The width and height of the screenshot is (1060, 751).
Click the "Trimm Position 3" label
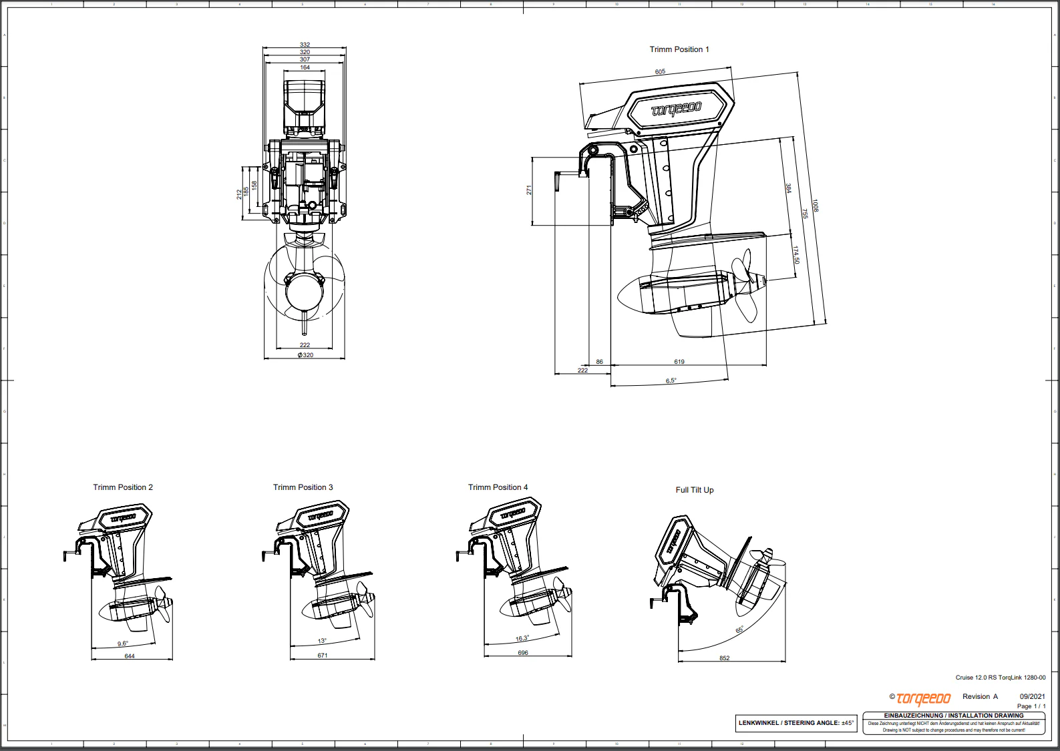click(303, 487)
